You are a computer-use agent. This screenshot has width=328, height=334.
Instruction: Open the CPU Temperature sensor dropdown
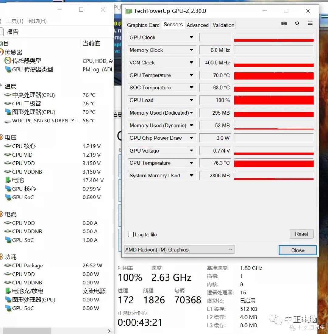click(x=191, y=163)
